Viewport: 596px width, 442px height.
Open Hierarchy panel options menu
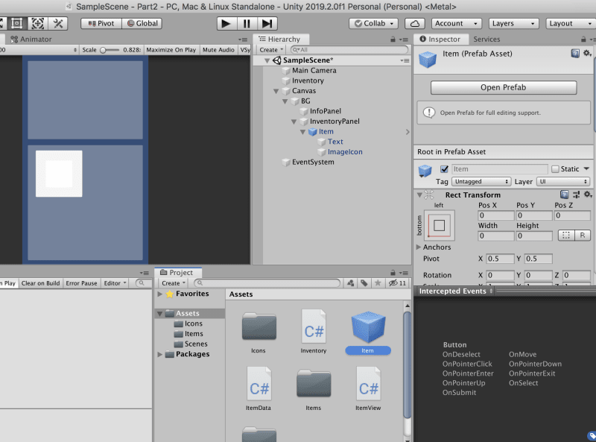tap(403, 40)
